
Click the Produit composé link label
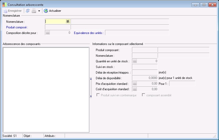pos(17,27)
